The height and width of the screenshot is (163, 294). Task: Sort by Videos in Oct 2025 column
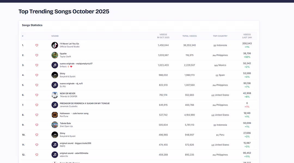click(x=163, y=36)
